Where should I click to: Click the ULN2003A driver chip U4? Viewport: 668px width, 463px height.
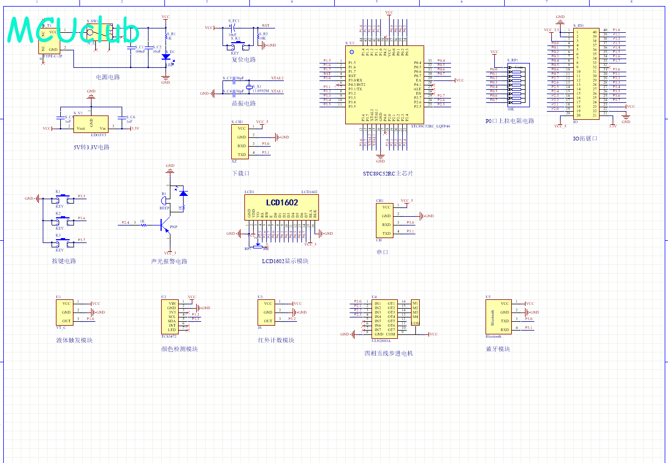click(384, 319)
